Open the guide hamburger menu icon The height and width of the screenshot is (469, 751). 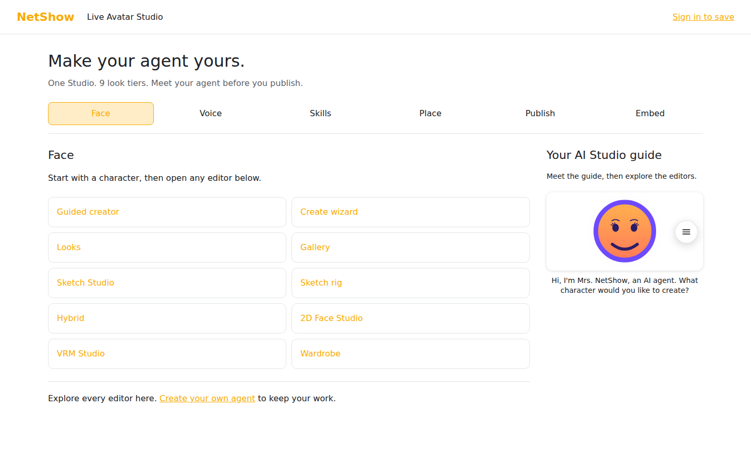tap(686, 232)
